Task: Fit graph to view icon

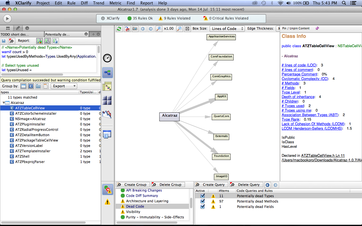Action: [187, 29]
